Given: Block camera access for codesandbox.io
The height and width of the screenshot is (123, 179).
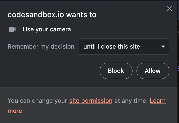Looking at the screenshot, I should 116,71.
